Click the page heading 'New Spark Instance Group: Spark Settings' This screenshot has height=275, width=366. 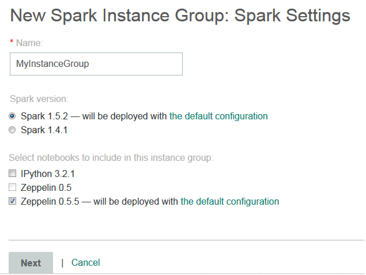coord(180,16)
